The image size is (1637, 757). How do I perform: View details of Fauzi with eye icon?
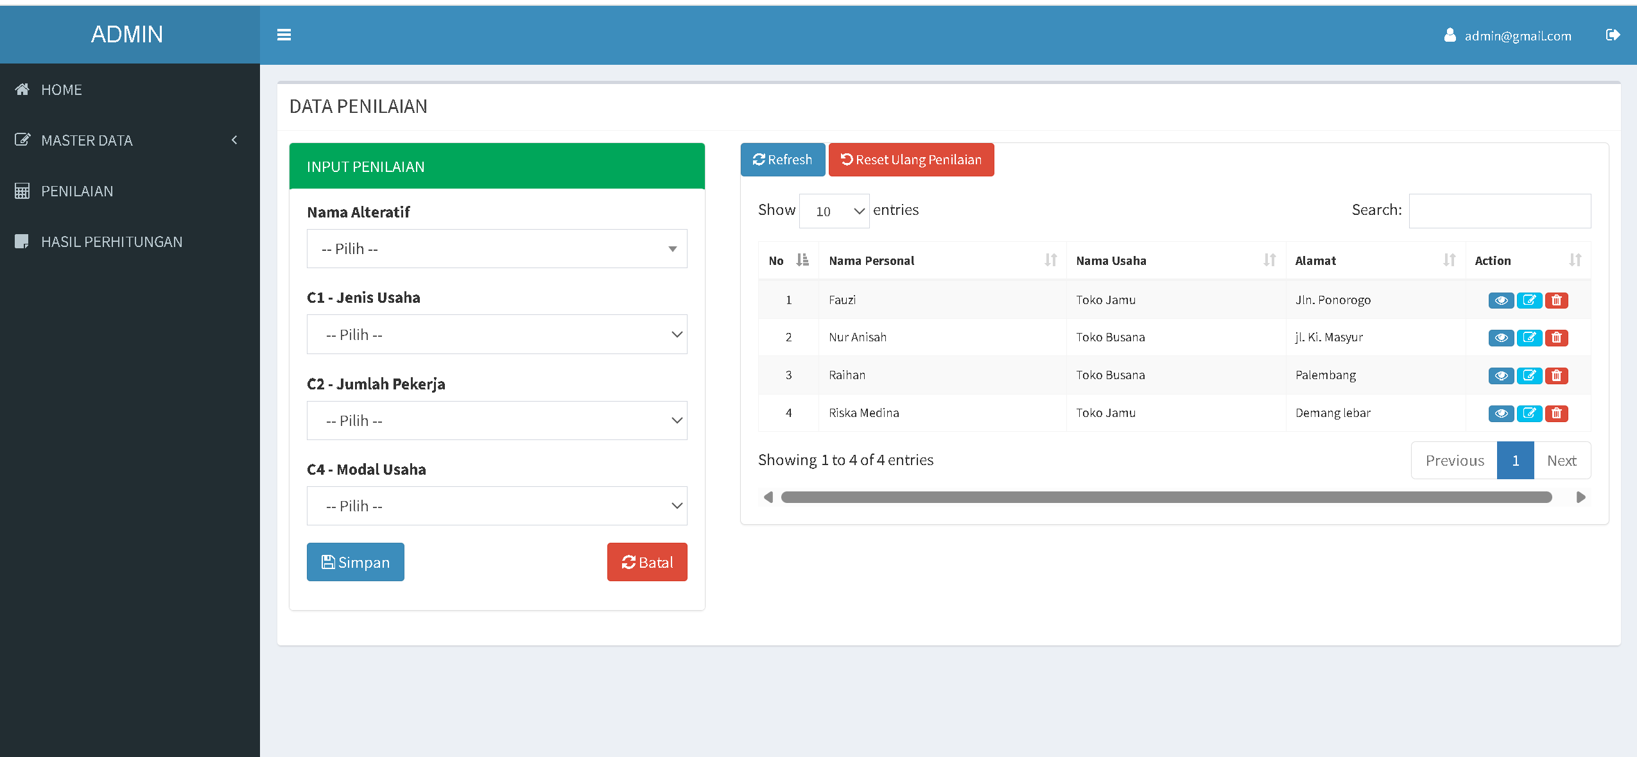coord(1501,300)
